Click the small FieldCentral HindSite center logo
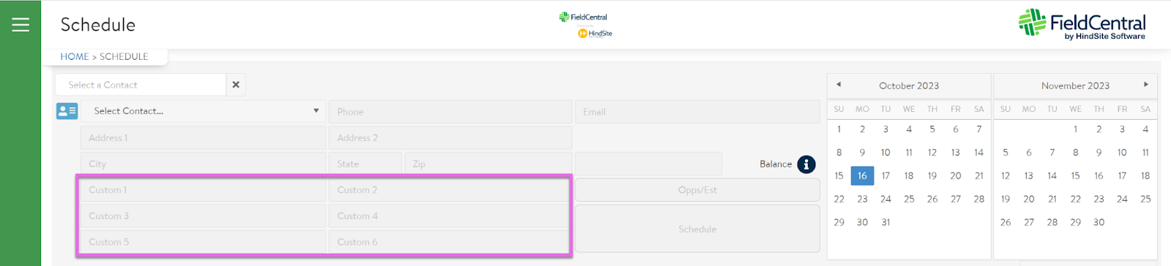This screenshot has height=266, width=1171. pyautogui.click(x=585, y=25)
